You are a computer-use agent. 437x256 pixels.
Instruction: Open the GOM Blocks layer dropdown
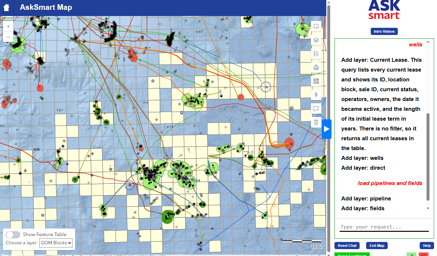pyautogui.click(x=56, y=243)
